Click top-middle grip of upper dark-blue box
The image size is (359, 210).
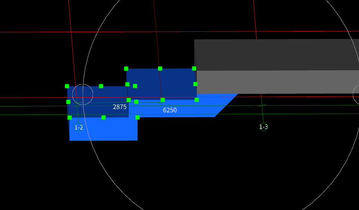click(x=160, y=69)
